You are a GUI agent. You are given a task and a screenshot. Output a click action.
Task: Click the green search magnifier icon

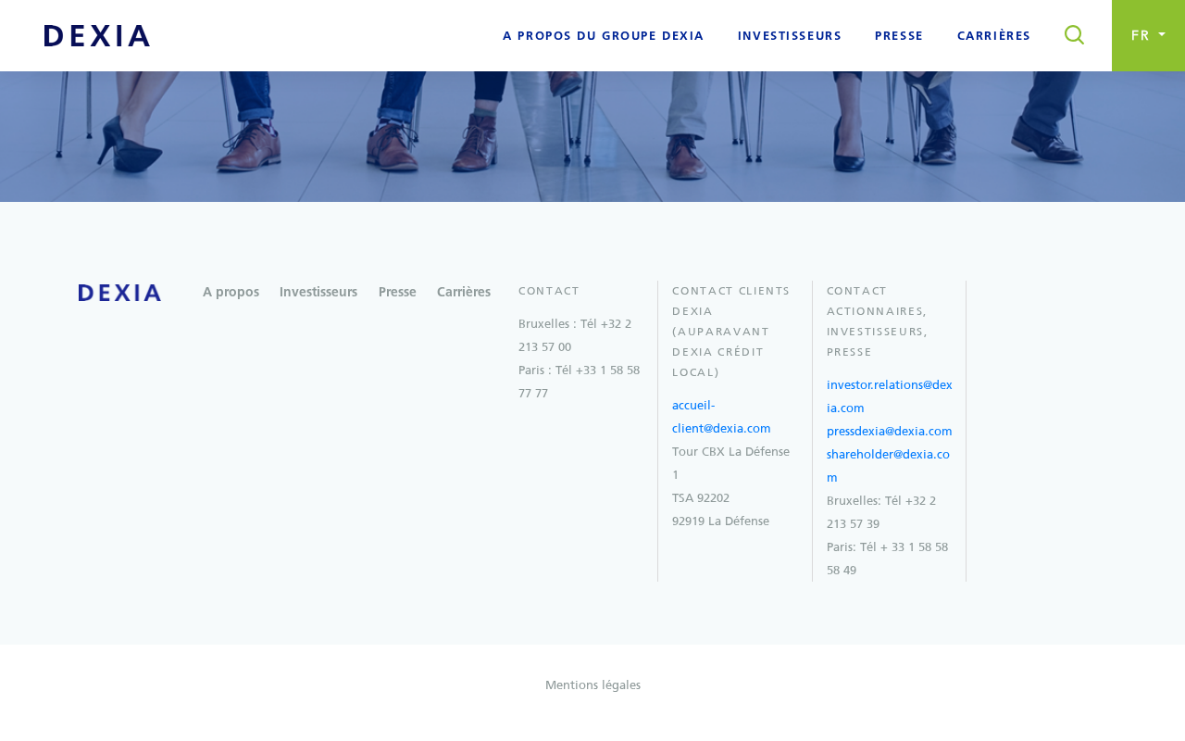(1074, 35)
